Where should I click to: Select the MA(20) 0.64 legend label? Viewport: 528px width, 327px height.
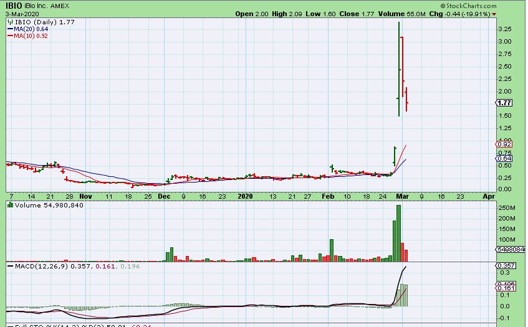click(31, 29)
